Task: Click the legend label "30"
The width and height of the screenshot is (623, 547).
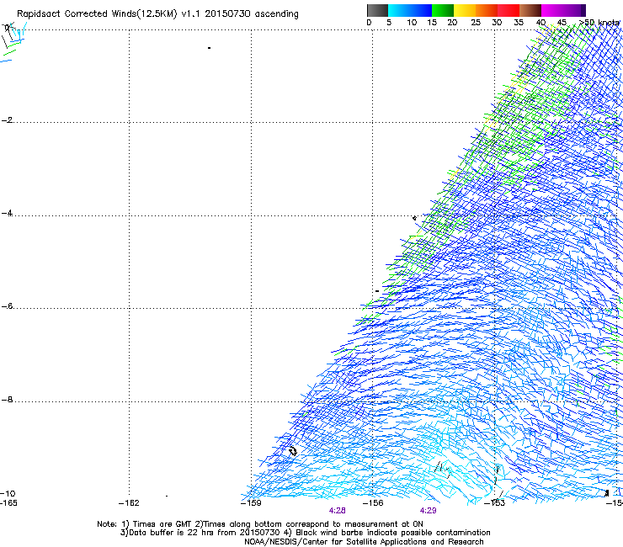Action: (497, 23)
